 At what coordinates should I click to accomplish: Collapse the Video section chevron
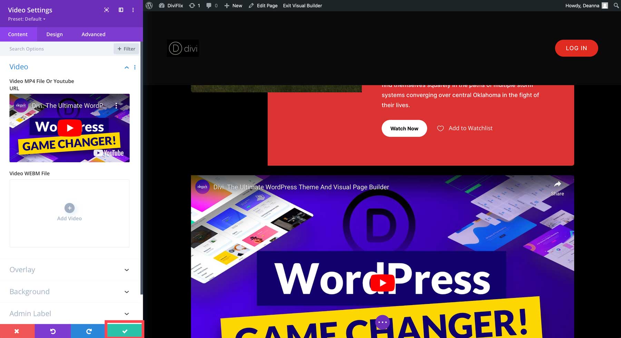(127, 68)
